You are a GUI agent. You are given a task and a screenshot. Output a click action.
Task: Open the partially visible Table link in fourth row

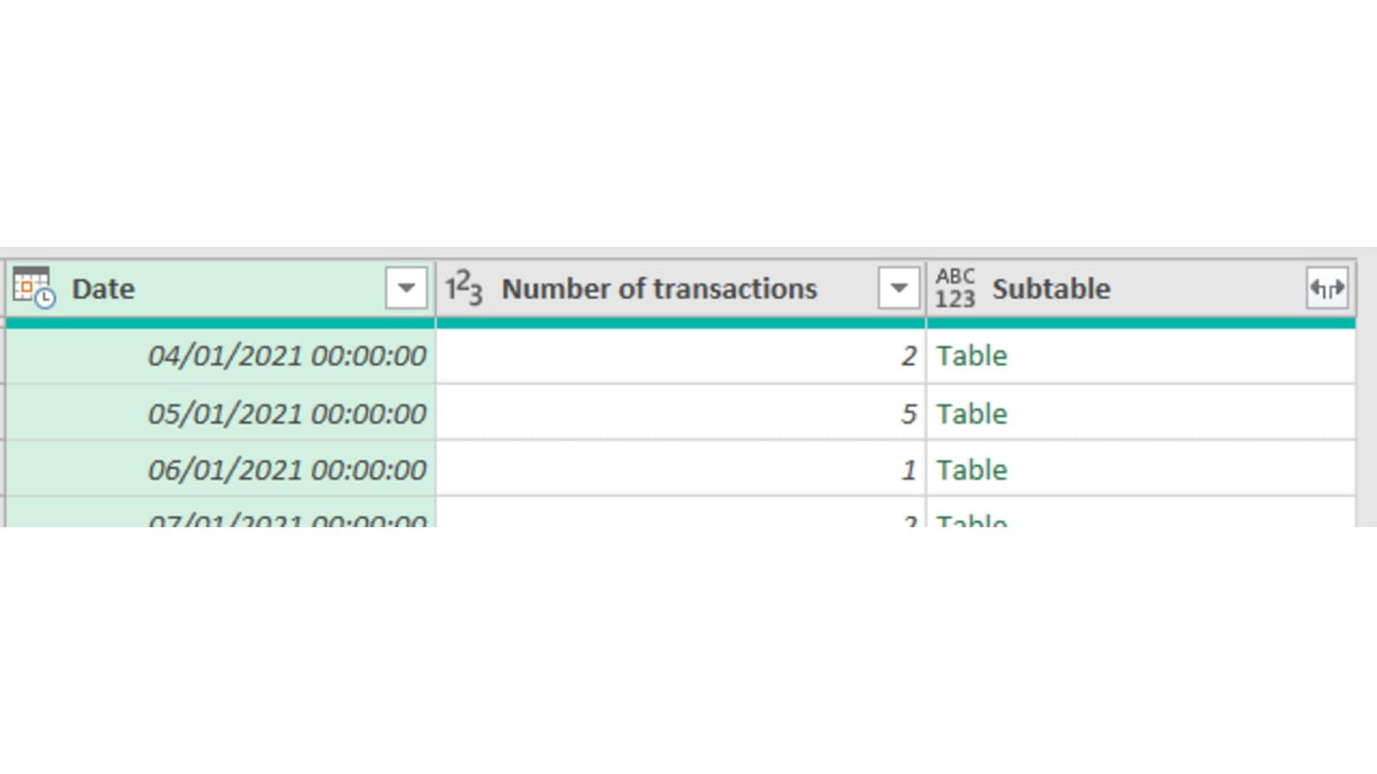972,519
